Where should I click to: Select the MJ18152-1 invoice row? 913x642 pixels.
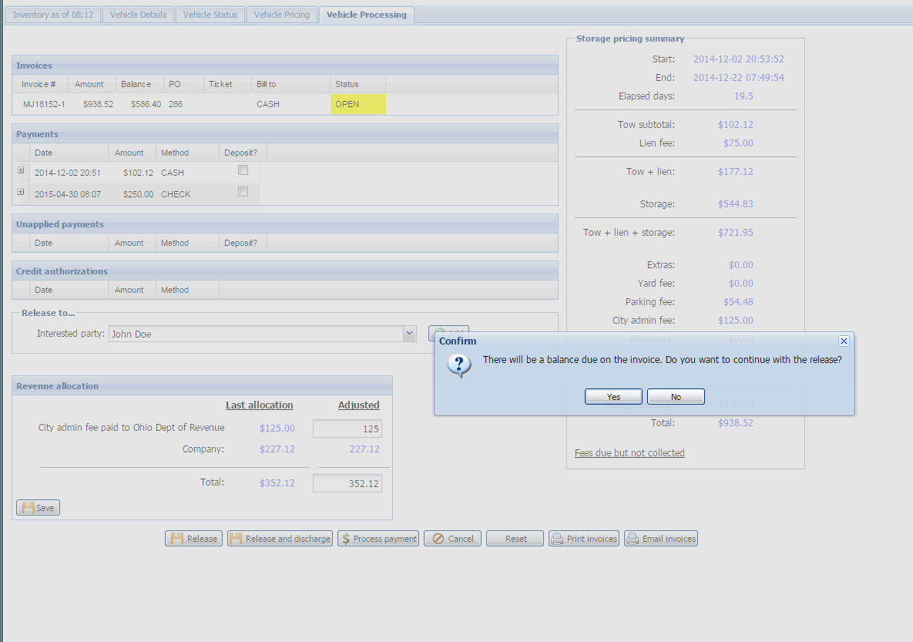(44, 104)
